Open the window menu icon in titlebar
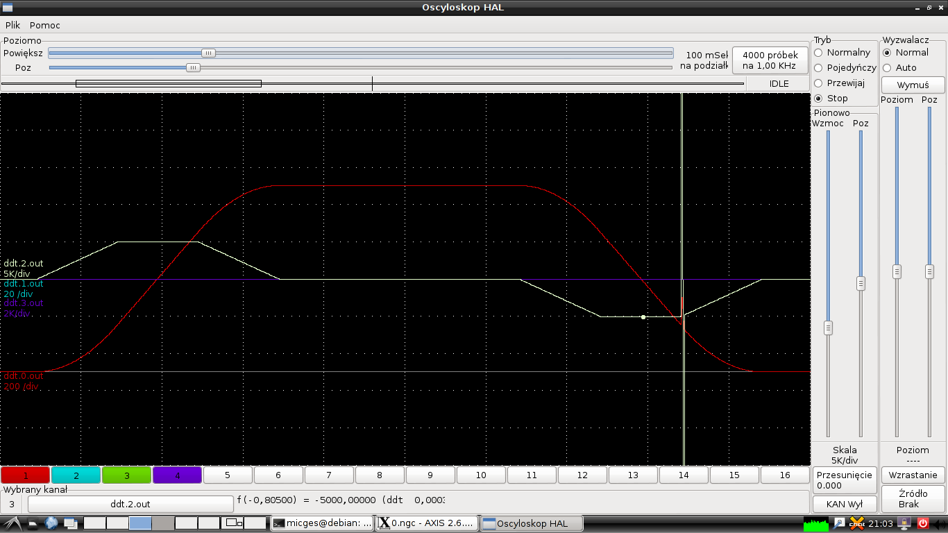The image size is (948, 533). pyautogui.click(x=7, y=7)
